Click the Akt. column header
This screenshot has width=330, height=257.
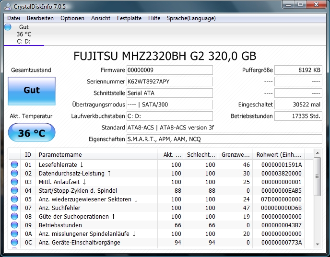click(x=171, y=155)
